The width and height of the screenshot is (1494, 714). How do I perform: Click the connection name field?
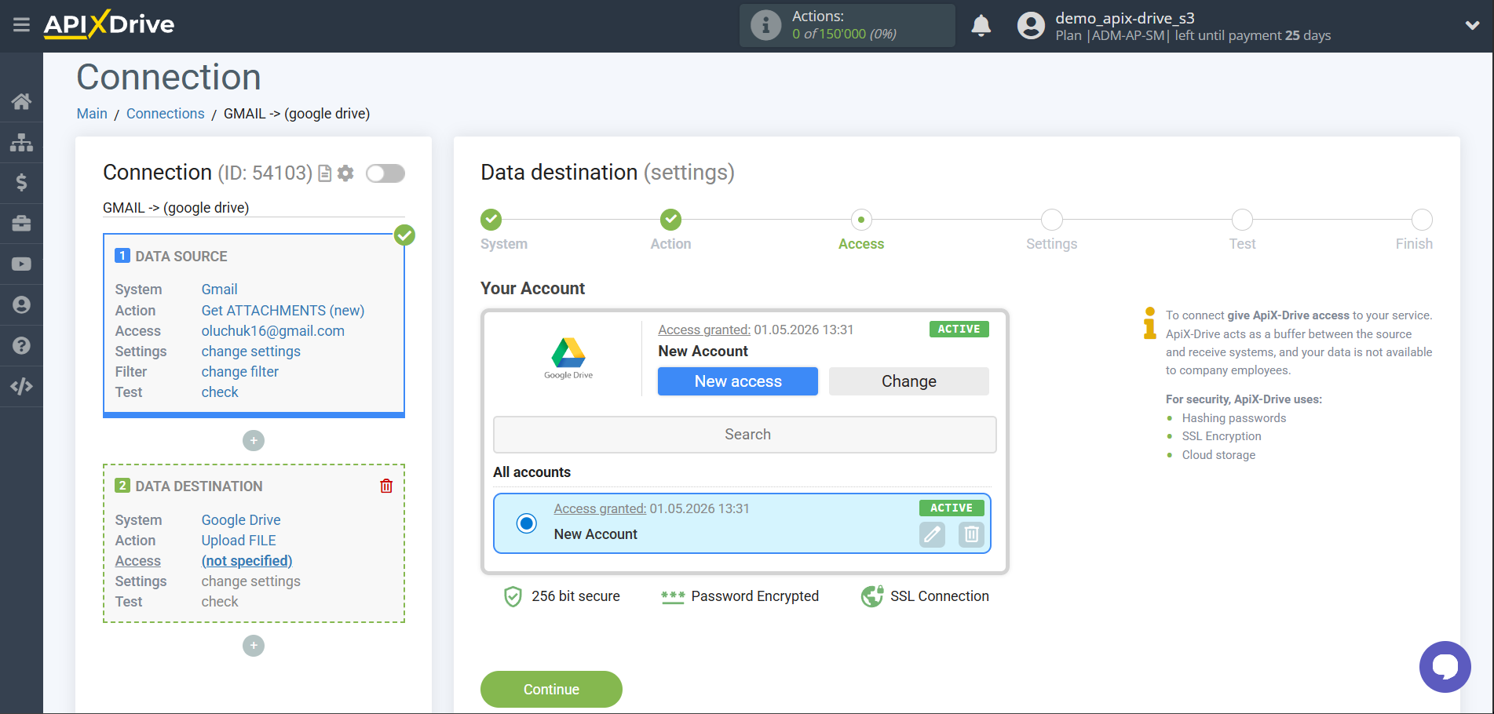pos(254,208)
